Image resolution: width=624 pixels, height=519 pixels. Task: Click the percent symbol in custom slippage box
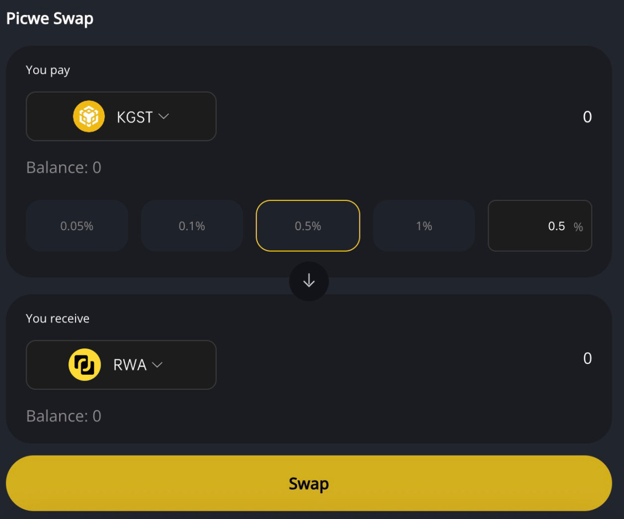pyautogui.click(x=578, y=227)
